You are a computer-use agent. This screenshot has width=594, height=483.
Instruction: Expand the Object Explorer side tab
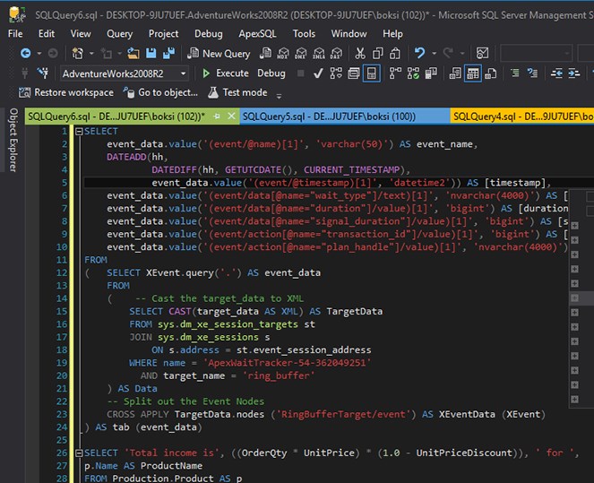click(x=13, y=140)
